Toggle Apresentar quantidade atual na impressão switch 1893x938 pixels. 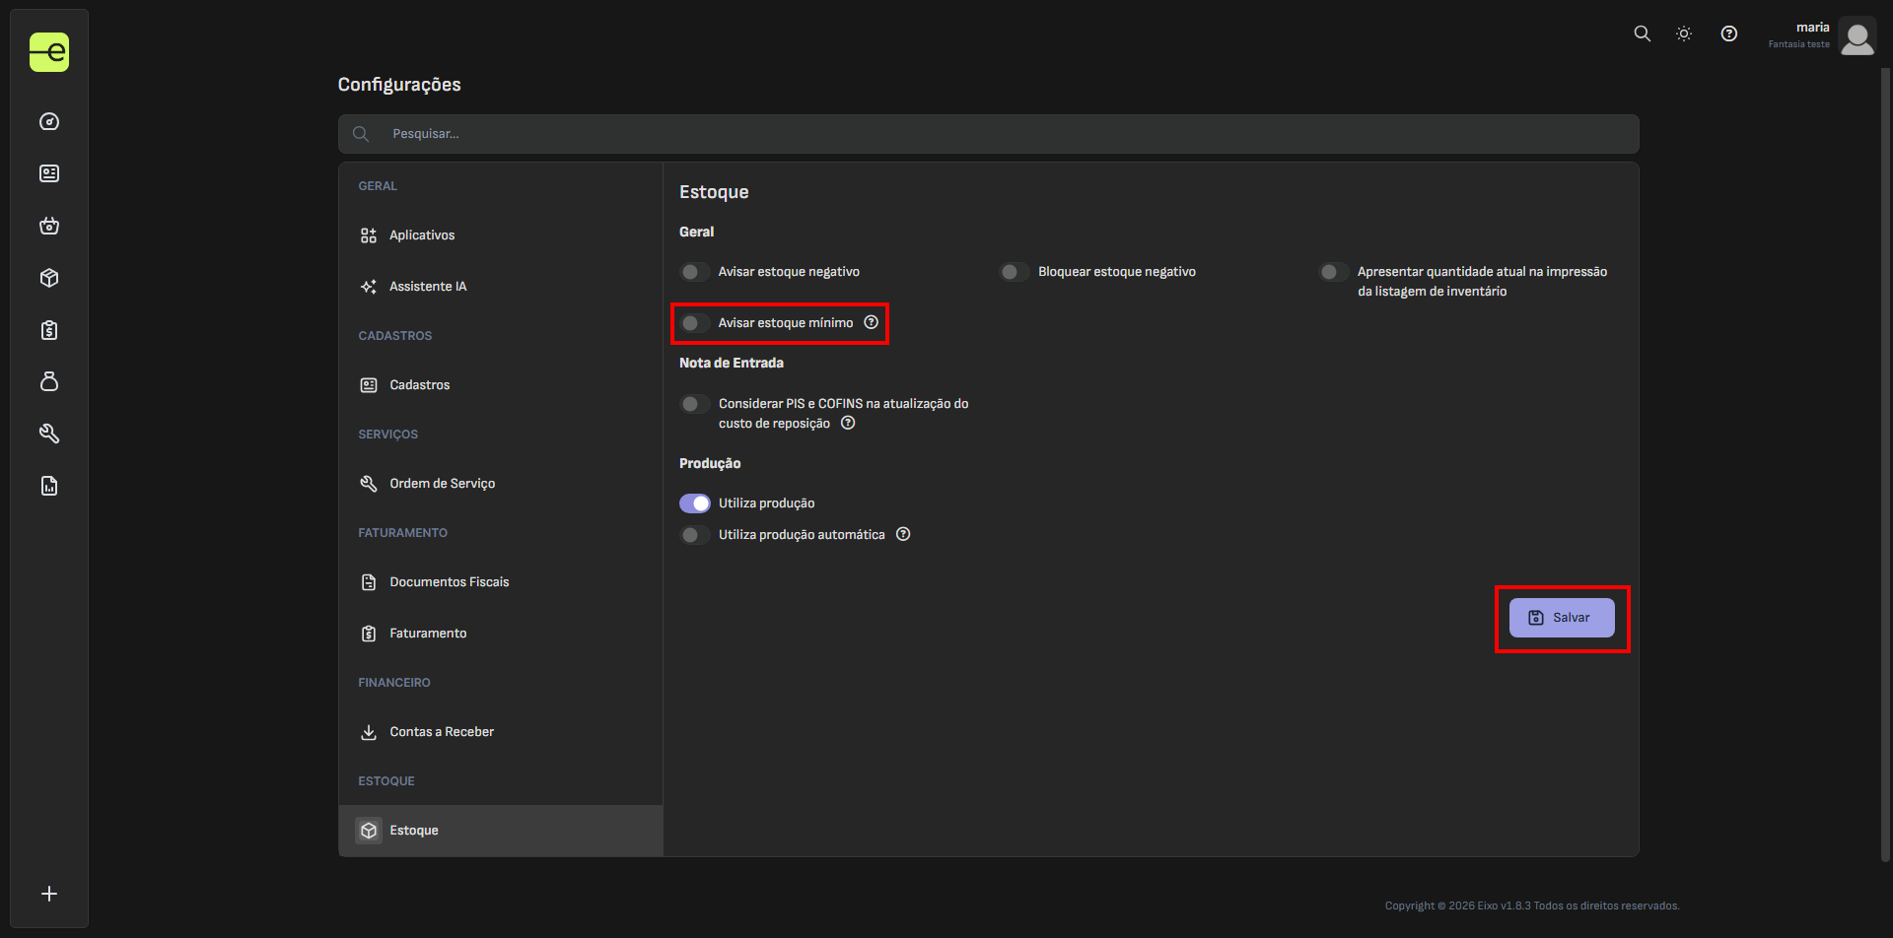point(1334,272)
